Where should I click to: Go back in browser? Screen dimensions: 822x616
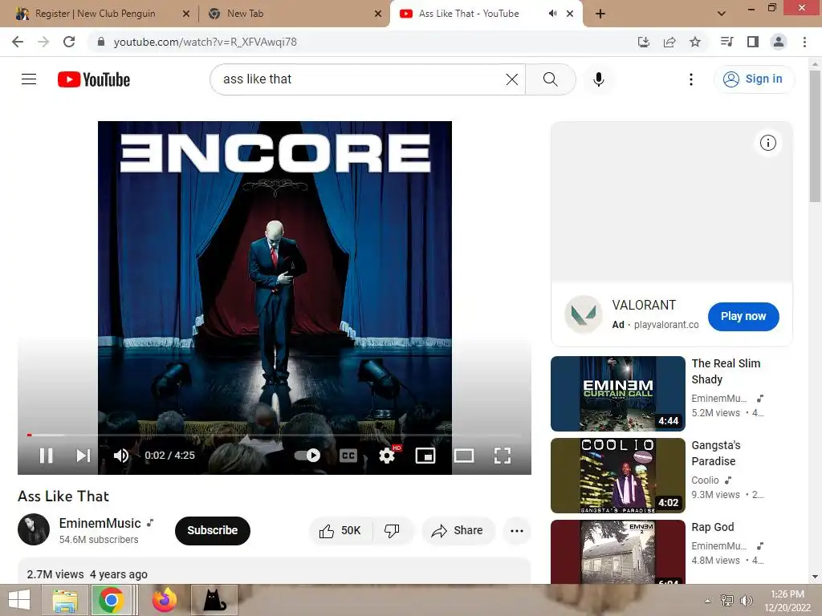click(x=18, y=42)
